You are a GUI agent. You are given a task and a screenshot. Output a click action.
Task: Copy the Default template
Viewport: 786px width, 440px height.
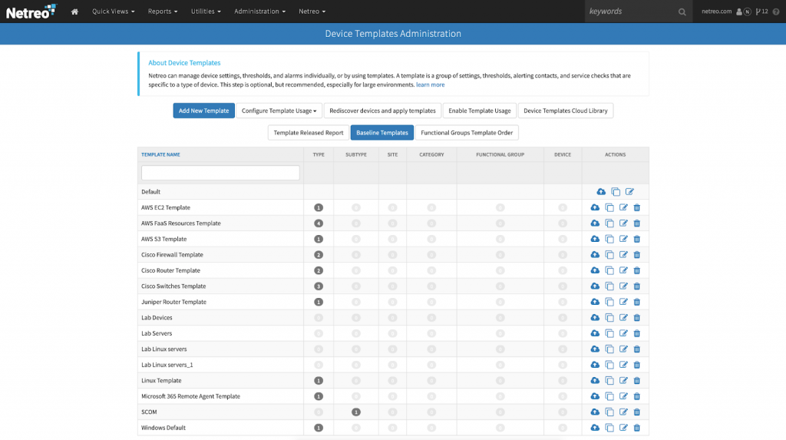click(x=616, y=192)
